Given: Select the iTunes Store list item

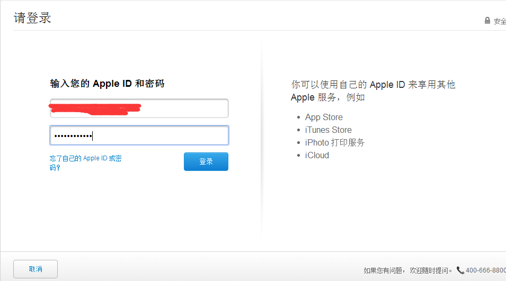Looking at the screenshot, I should 328,130.
